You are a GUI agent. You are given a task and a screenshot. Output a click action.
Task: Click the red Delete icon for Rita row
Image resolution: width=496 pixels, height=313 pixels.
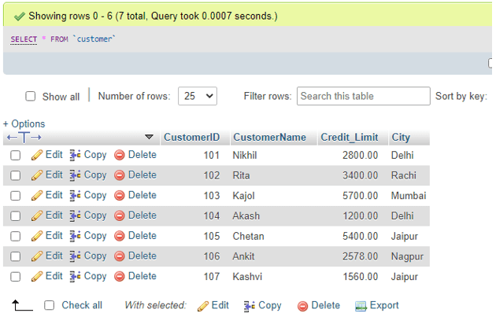pos(119,175)
